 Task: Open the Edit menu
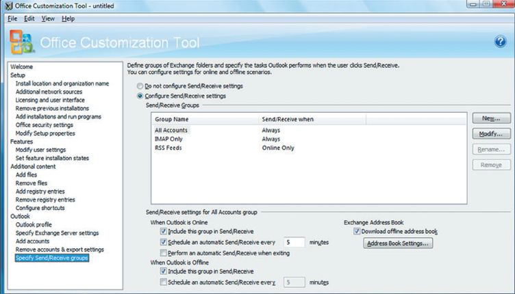[x=30, y=18]
